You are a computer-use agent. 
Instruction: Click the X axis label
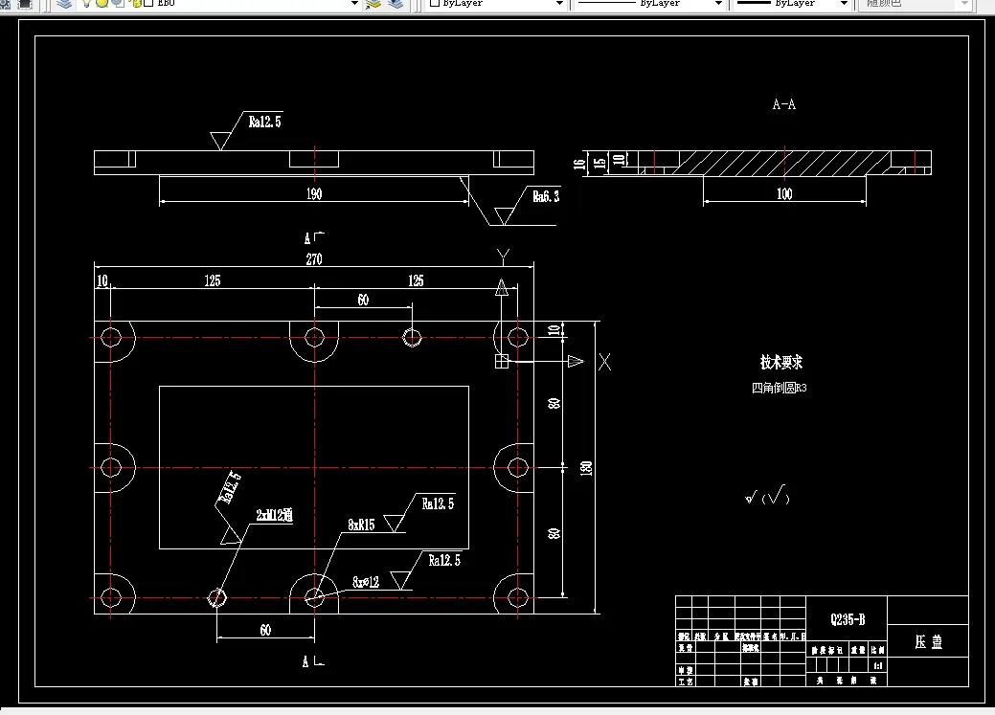[604, 362]
